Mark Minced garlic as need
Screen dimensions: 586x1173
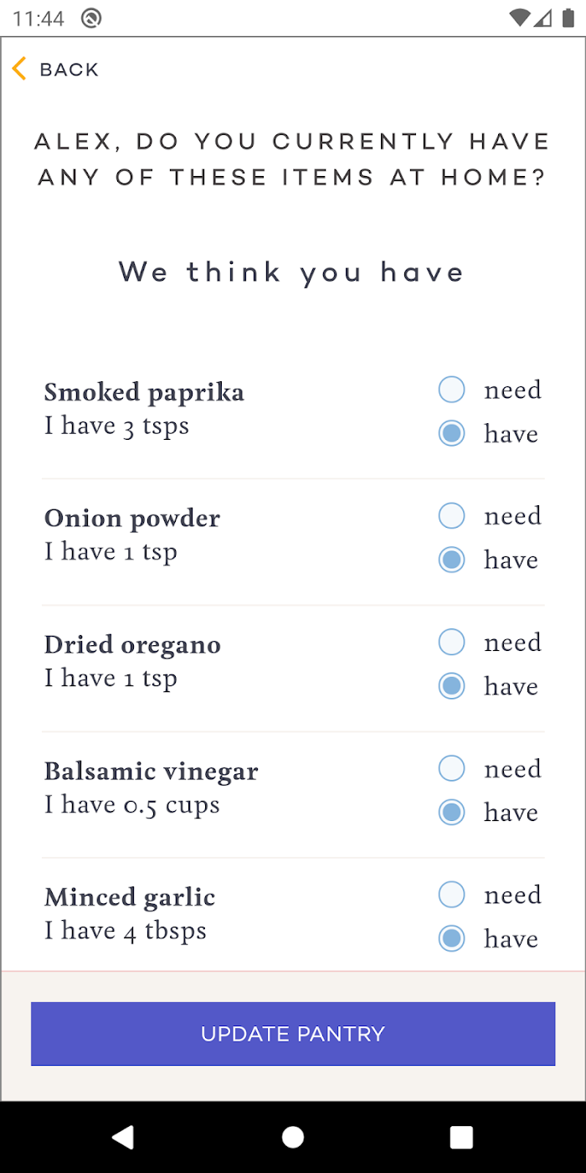click(x=451, y=895)
